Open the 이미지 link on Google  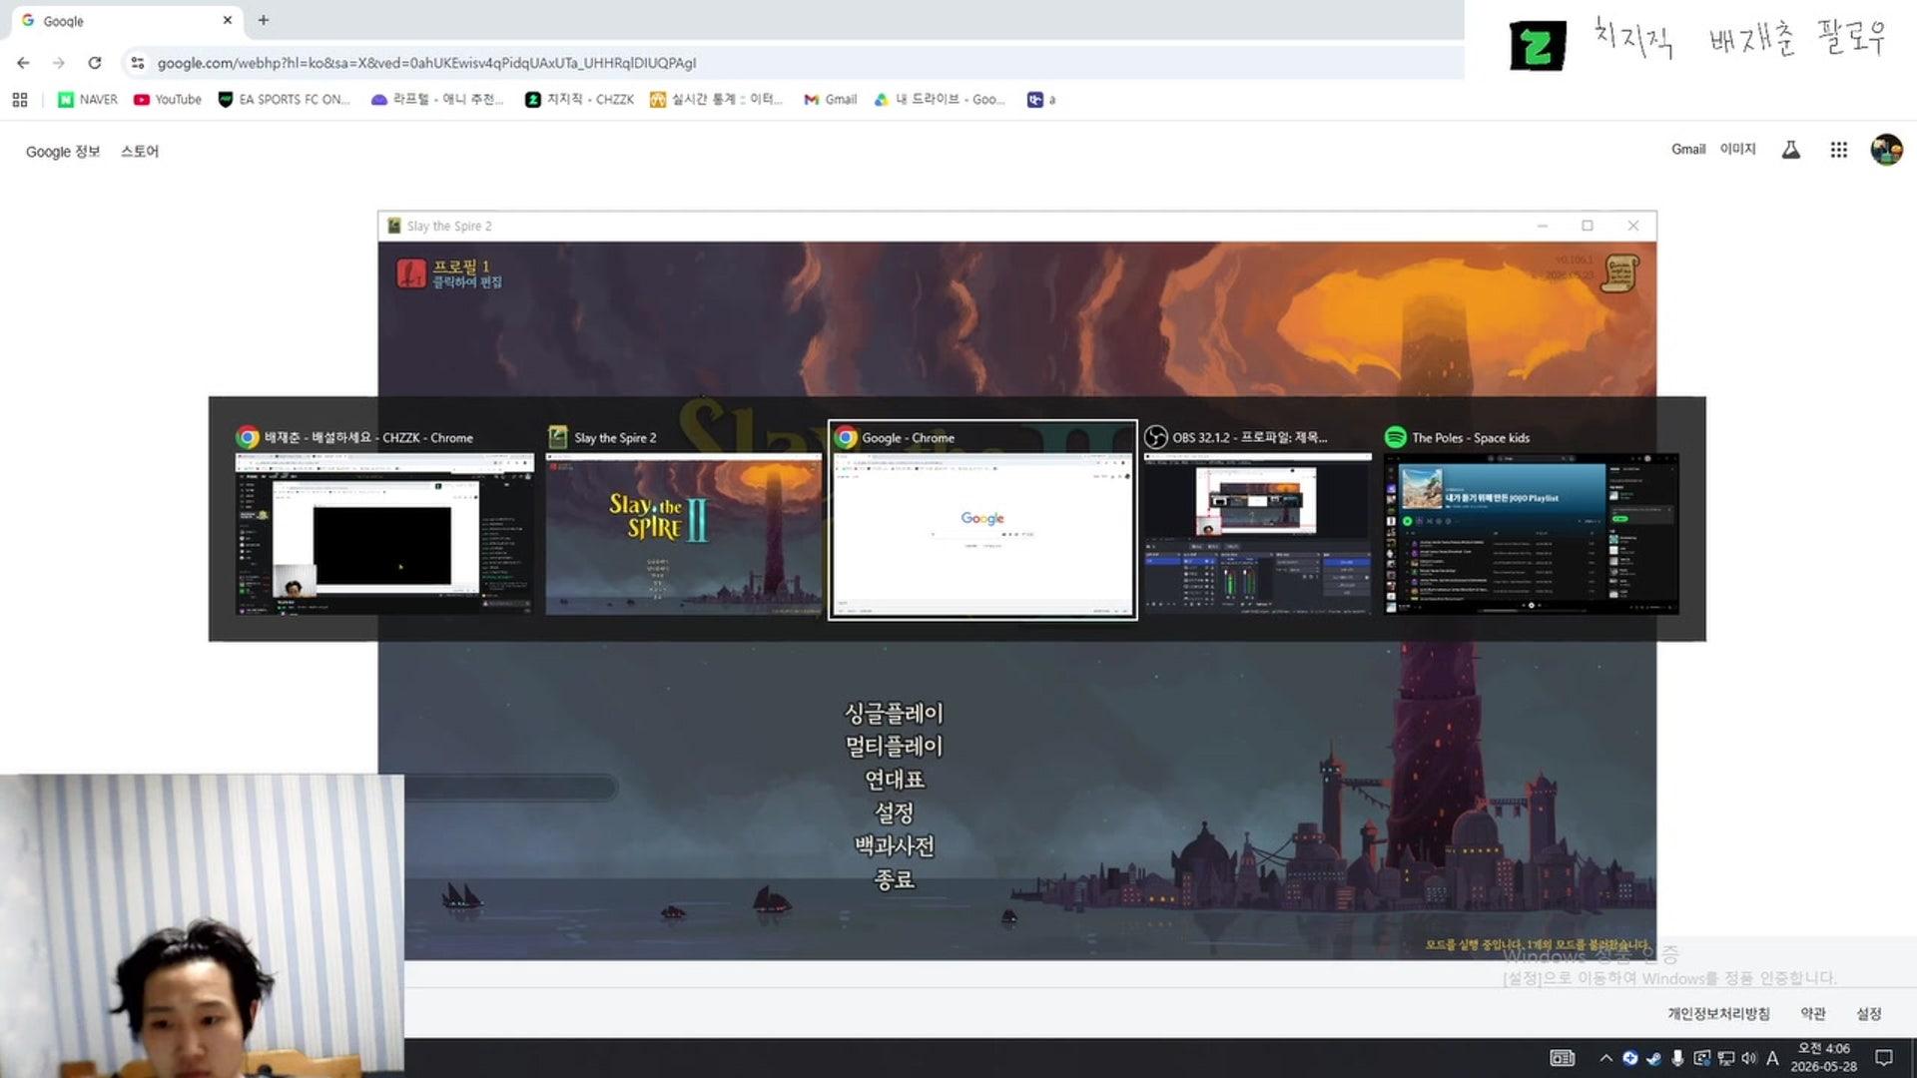(x=1737, y=150)
